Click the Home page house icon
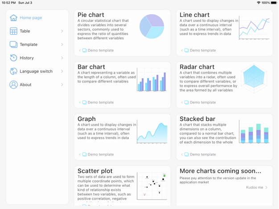Image resolution: width=279 pixels, height=209 pixels. tap(13, 18)
